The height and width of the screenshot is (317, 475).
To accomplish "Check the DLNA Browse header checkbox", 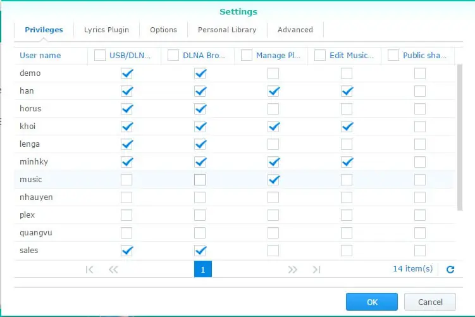I will 173,56.
